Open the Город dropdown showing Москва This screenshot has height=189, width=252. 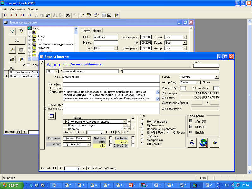[216, 76]
